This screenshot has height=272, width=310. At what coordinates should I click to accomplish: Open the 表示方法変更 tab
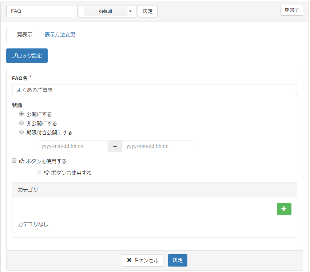[60, 35]
